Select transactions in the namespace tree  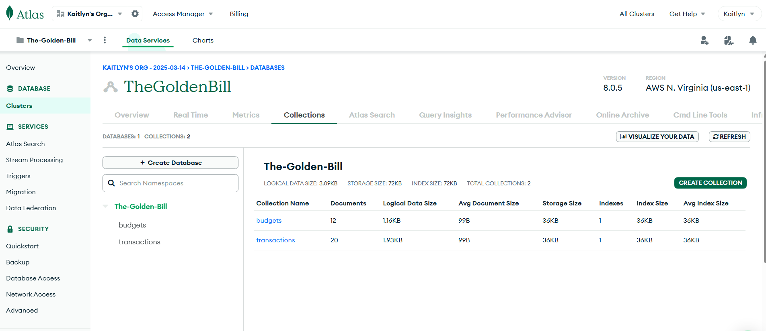(x=140, y=242)
